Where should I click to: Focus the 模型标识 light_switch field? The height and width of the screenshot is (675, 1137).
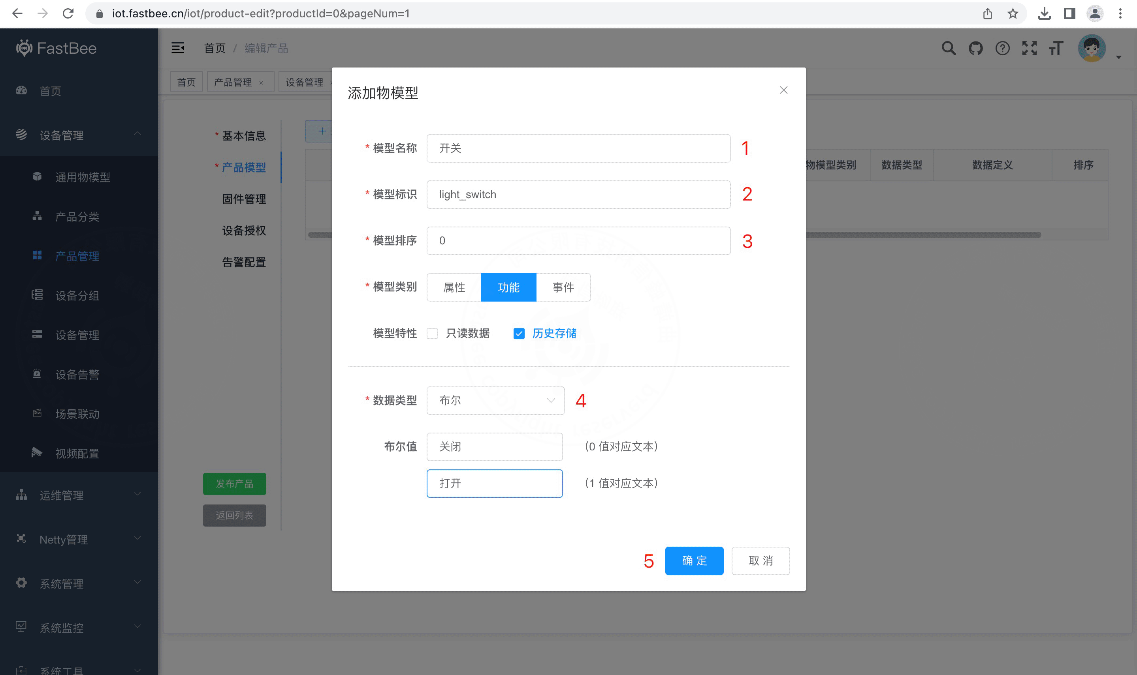pyautogui.click(x=578, y=194)
